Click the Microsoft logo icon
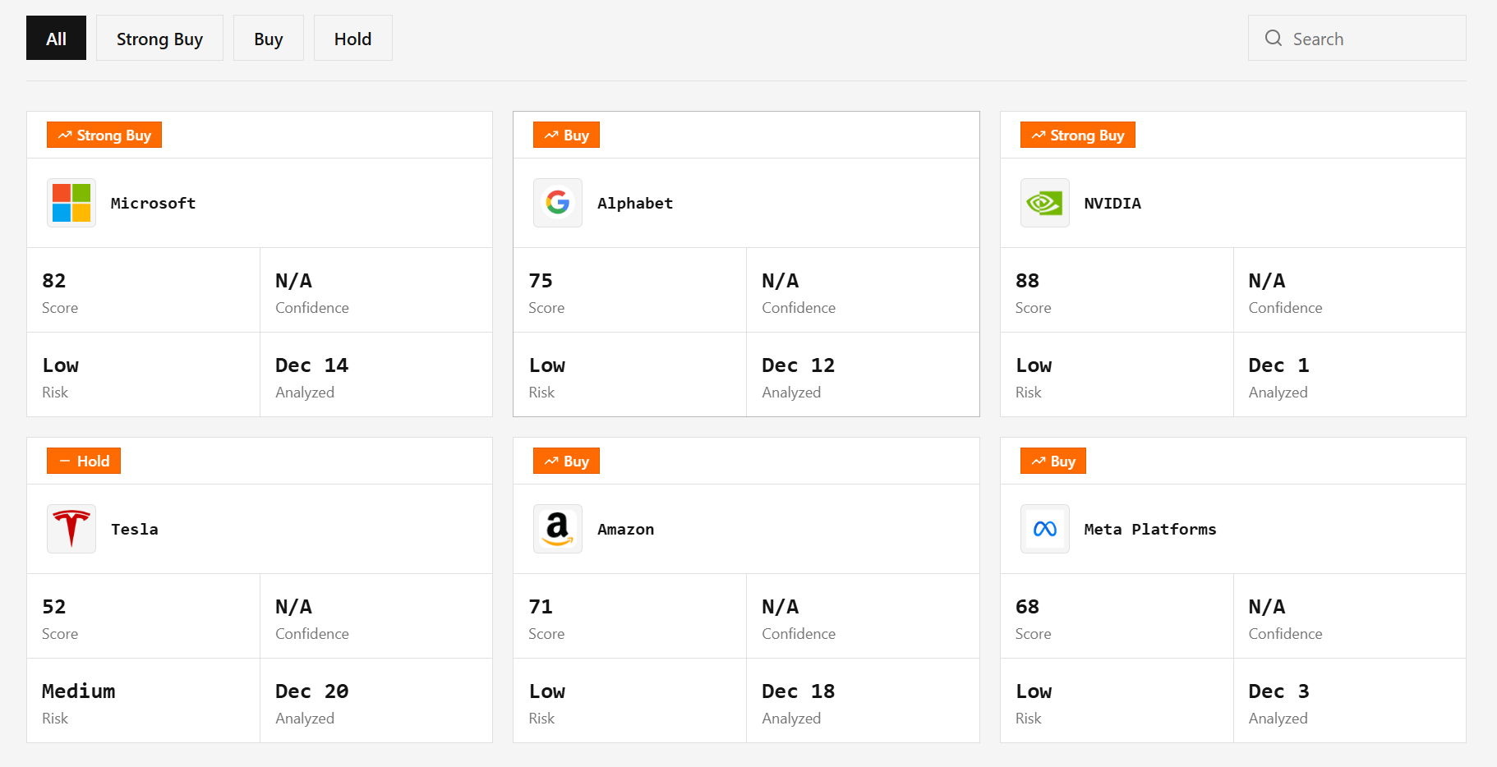This screenshot has height=767, width=1497. (x=71, y=203)
